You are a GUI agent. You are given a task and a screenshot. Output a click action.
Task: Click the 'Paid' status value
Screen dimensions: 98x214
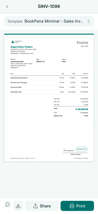point(64,62)
